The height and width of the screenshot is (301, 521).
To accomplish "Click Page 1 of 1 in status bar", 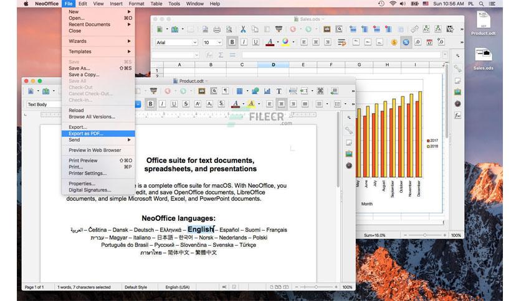I will click(34, 287).
